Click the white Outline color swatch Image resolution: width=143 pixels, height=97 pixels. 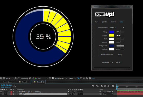(x=111, y=49)
